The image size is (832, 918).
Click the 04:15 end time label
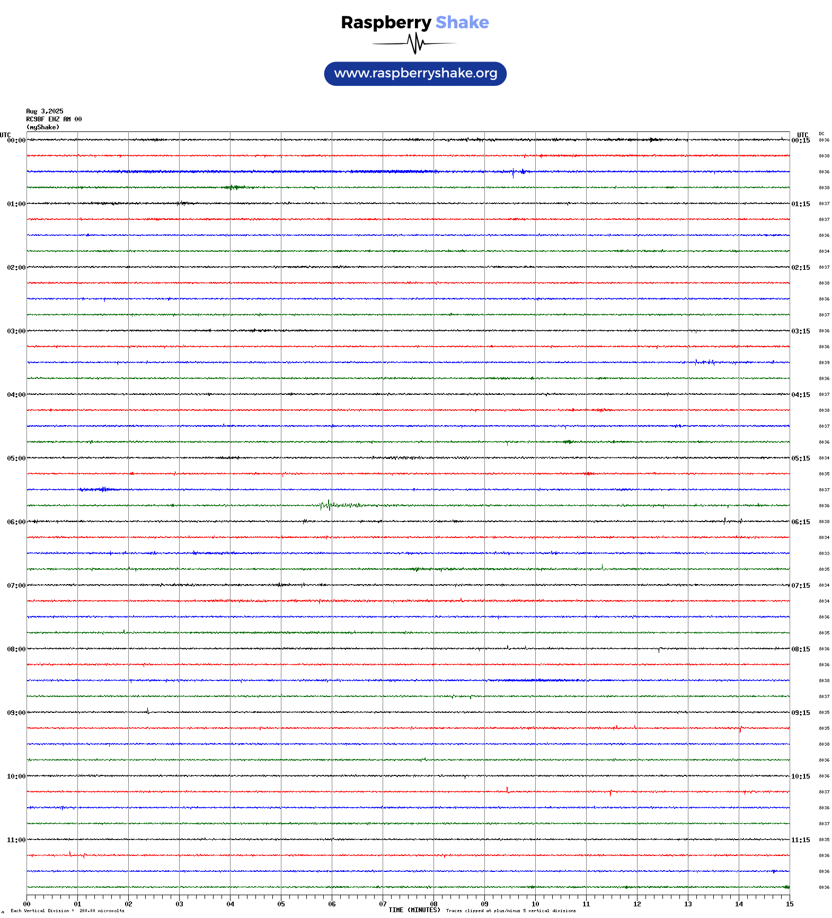(801, 395)
